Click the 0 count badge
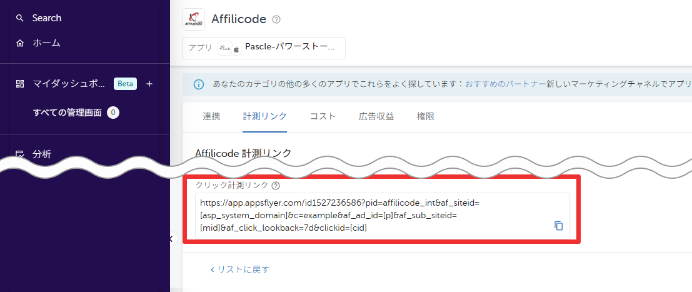 (x=113, y=113)
